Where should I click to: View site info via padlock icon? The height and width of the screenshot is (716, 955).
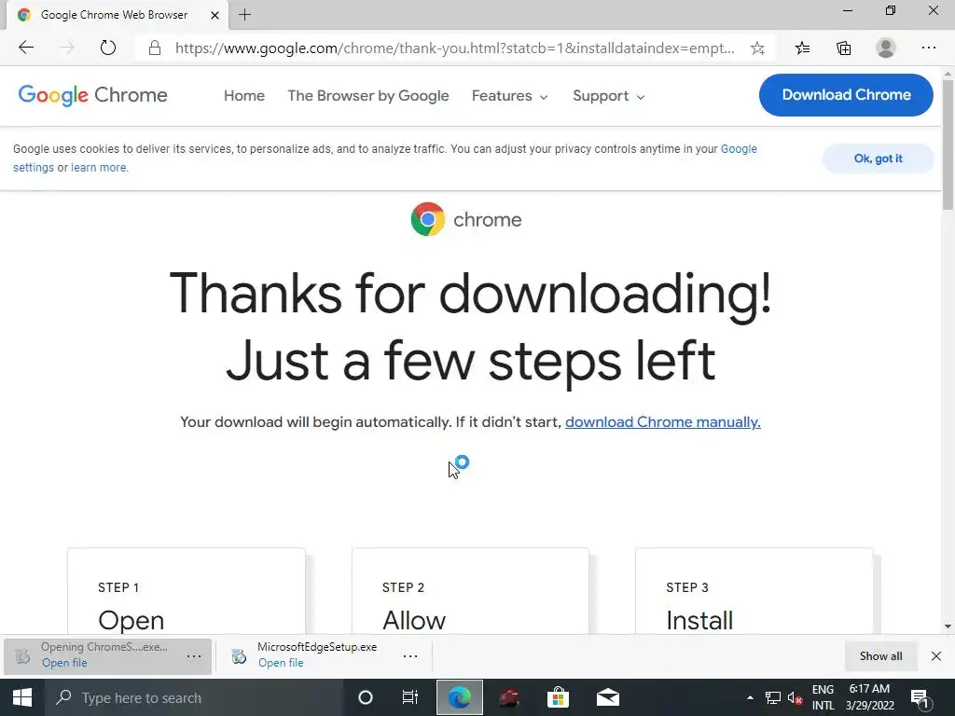tap(155, 48)
